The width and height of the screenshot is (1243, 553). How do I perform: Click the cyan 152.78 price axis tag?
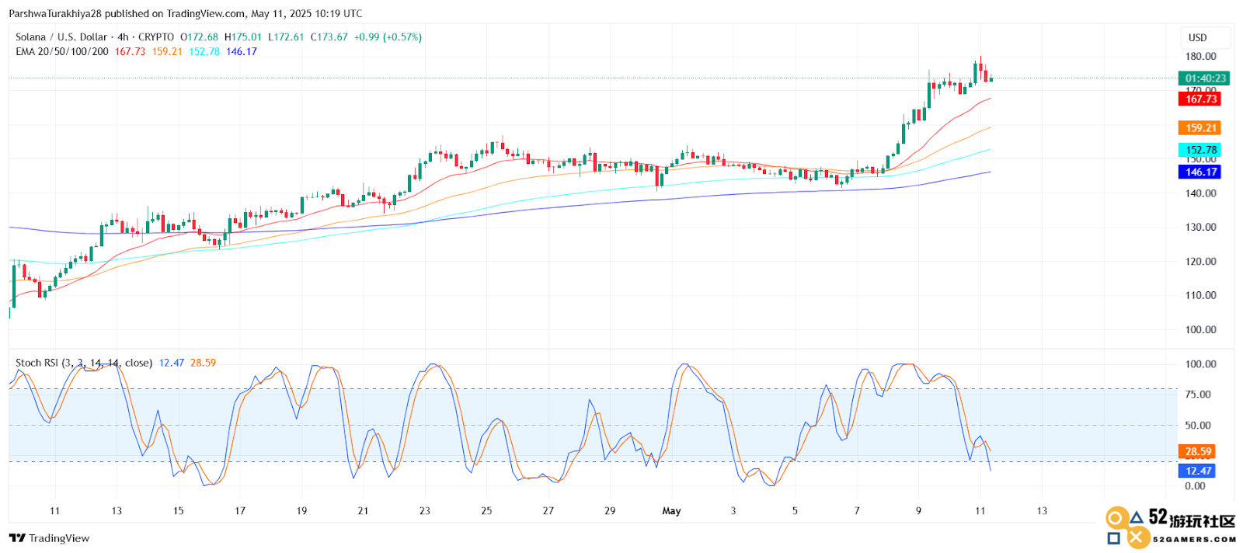click(x=1200, y=150)
